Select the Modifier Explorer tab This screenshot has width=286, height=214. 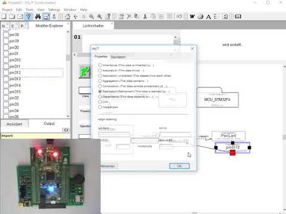[49, 26]
